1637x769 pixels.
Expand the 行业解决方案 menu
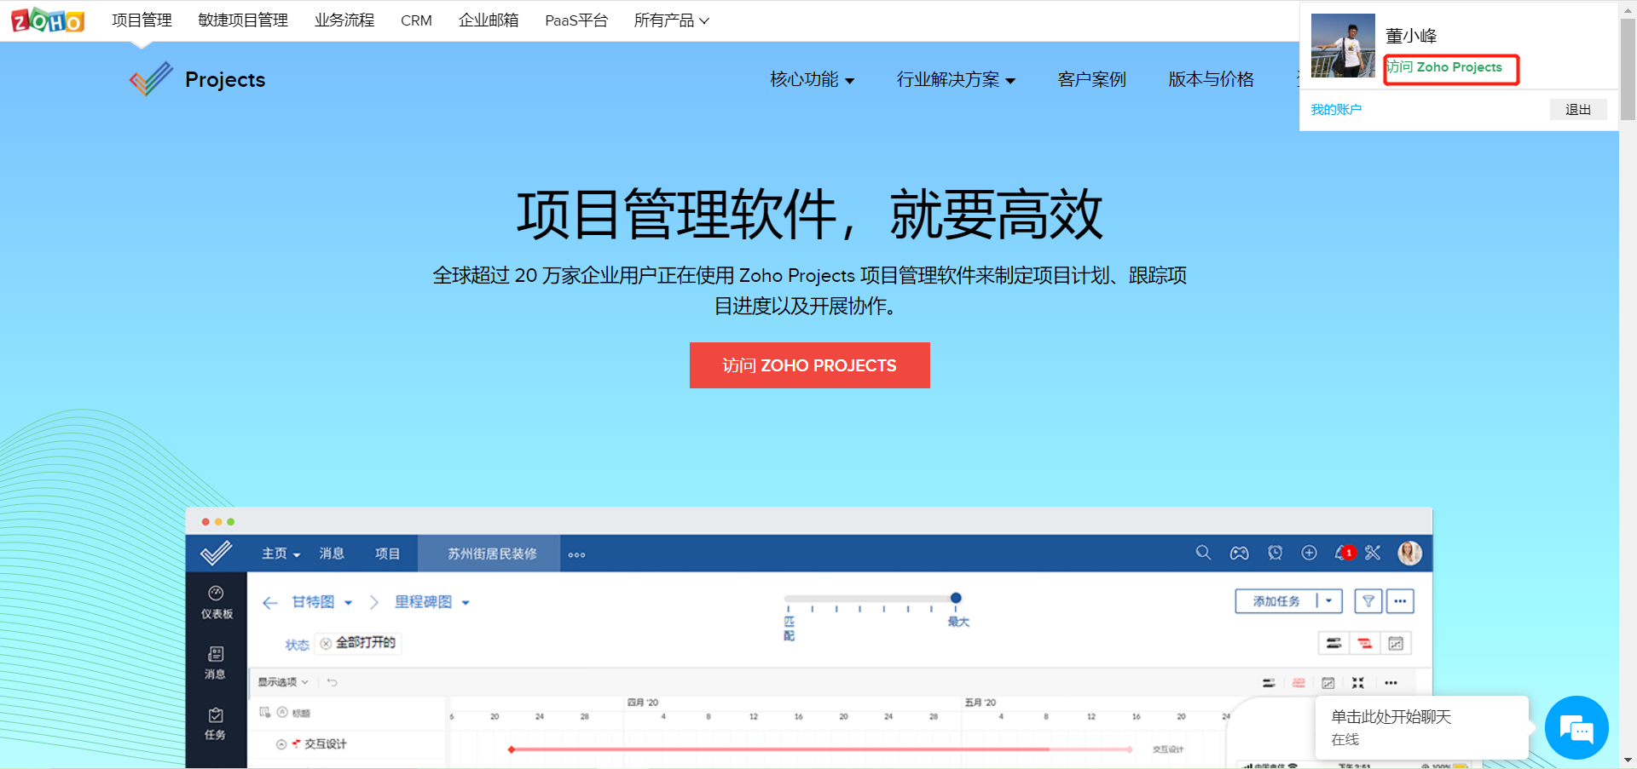coord(955,79)
